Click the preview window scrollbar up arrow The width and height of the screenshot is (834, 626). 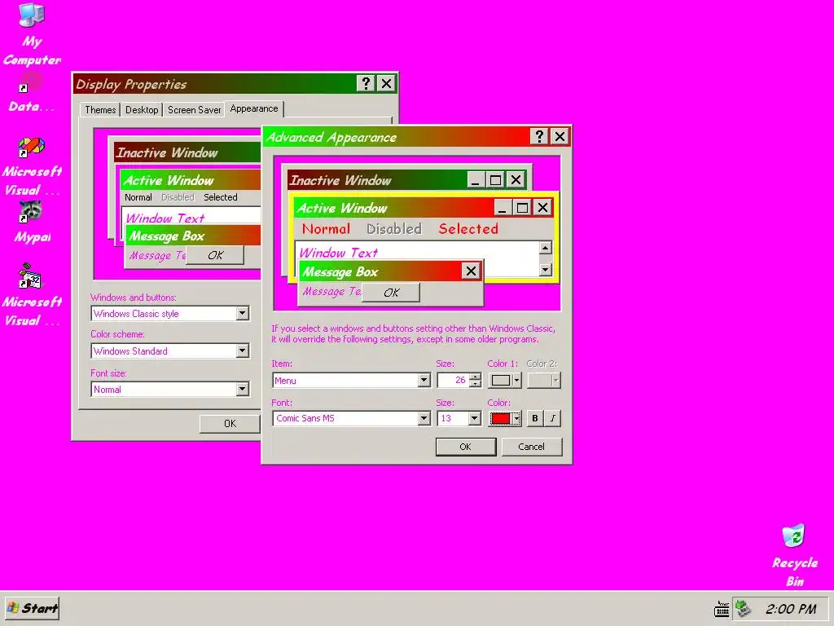pos(545,248)
